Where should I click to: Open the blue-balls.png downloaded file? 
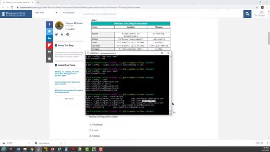pos(44,143)
